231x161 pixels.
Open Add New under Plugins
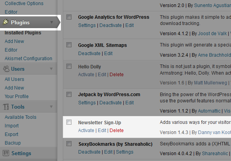pos(14,41)
